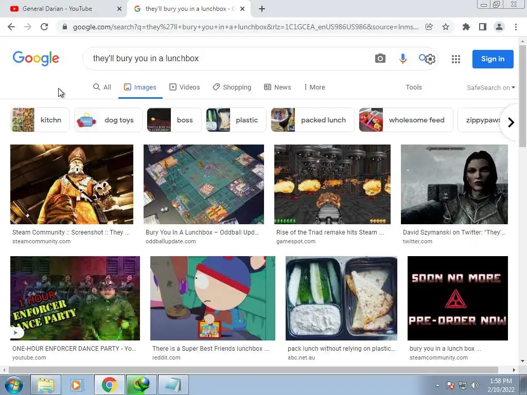Click gamespot.com source link
Viewport: 527px width, 395px height.
[296, 241]
